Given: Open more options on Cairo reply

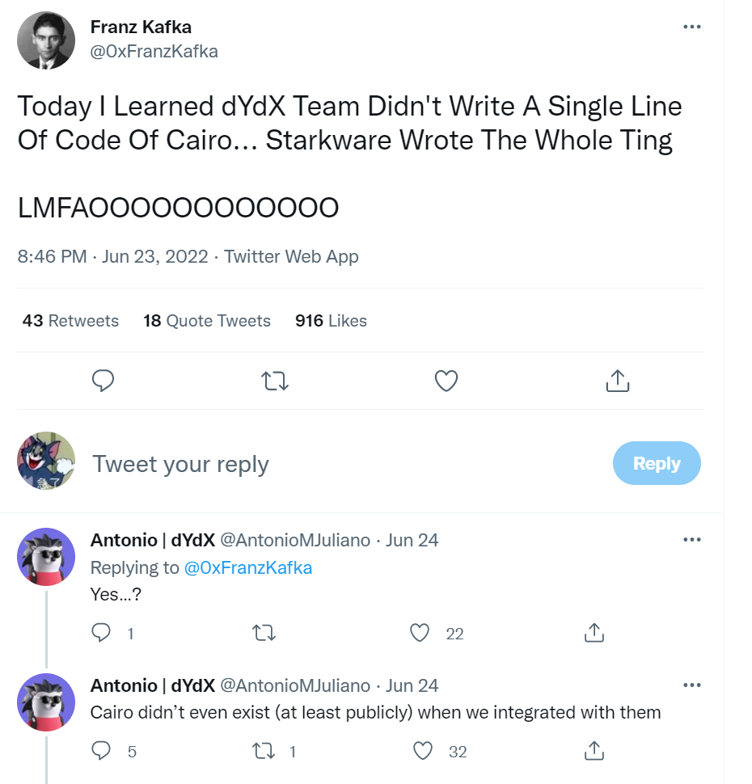Looking at the screenshot, I should (692, 685).
